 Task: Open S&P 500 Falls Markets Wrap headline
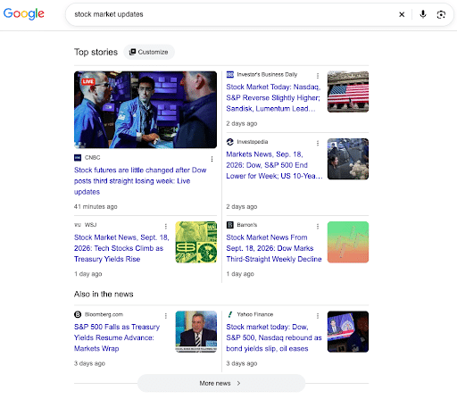point(117,337)
